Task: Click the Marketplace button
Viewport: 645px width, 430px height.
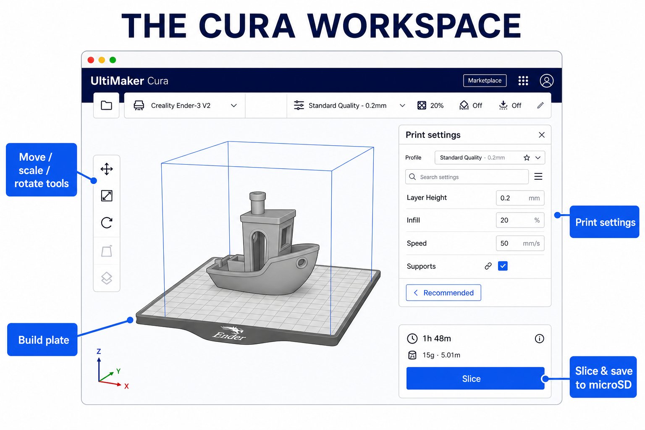Action: point(485,81)
